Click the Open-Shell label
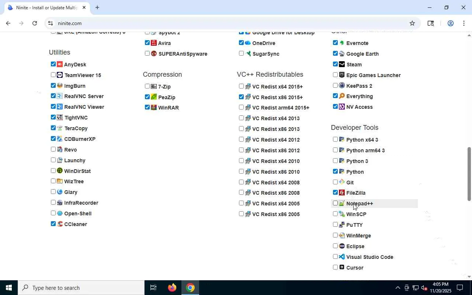This screenshot has width=472, height=295. pos(78,214)
